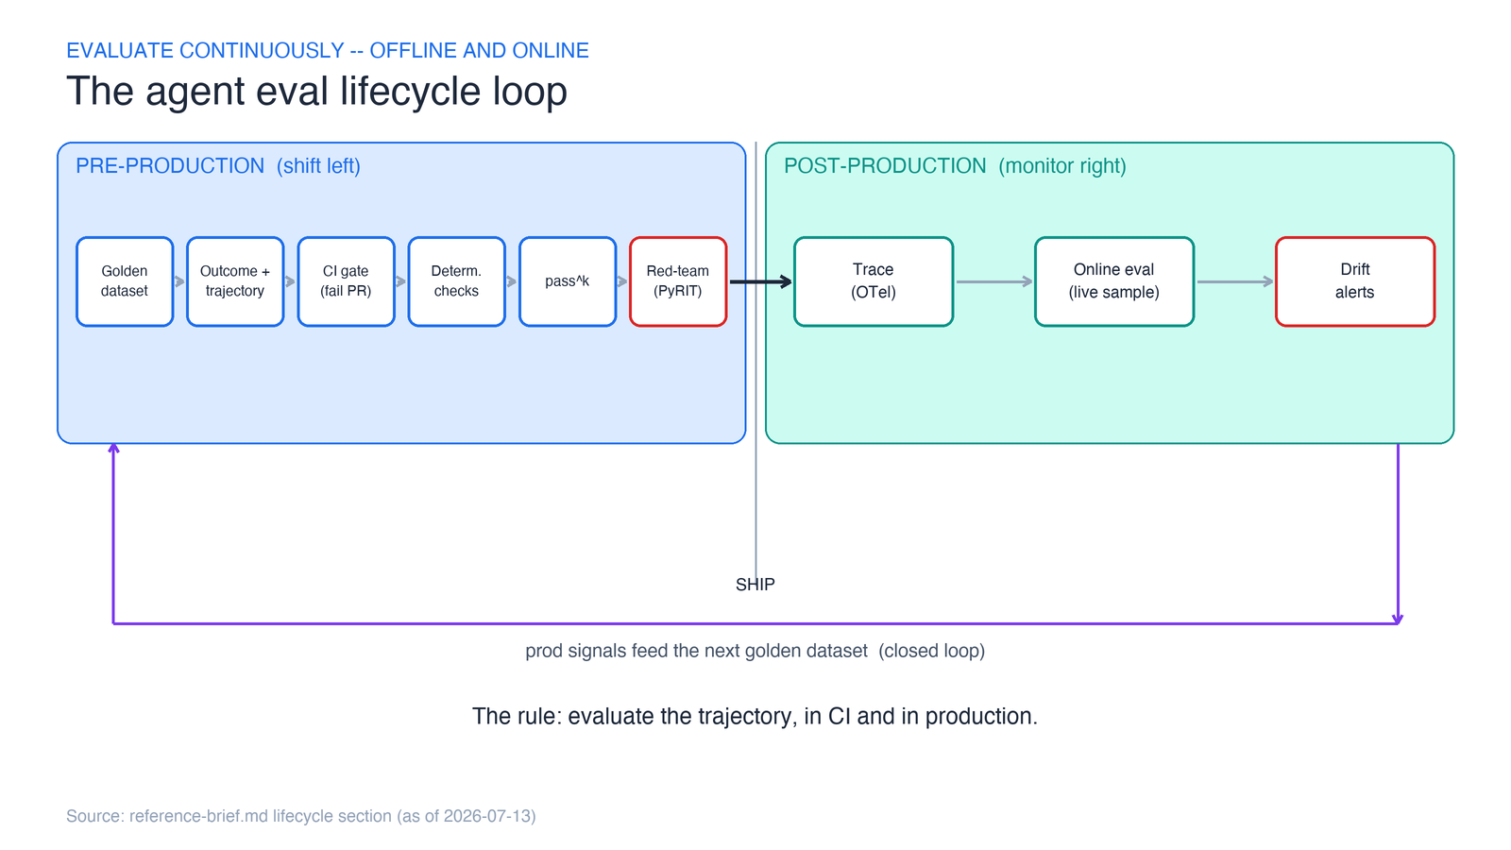
Task: Select the 'EVALUATE CONTINUOUSLY -- OFFLINE AND ONLINE' heading
Action: tap(328, 50)
